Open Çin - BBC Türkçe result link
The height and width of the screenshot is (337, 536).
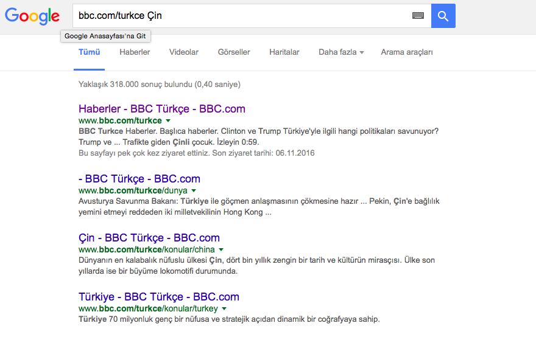pos(149,238)
